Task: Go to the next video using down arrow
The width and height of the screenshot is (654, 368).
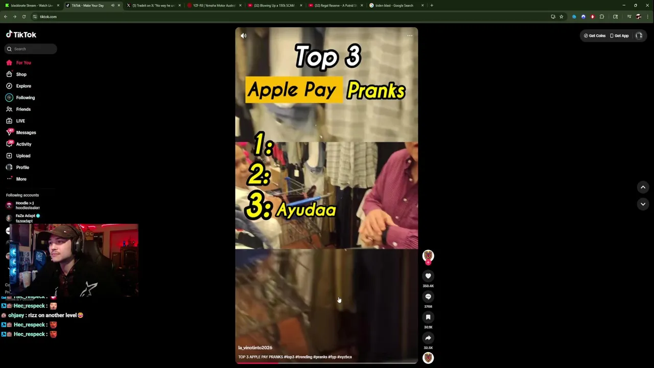Action: pos(643,204)
